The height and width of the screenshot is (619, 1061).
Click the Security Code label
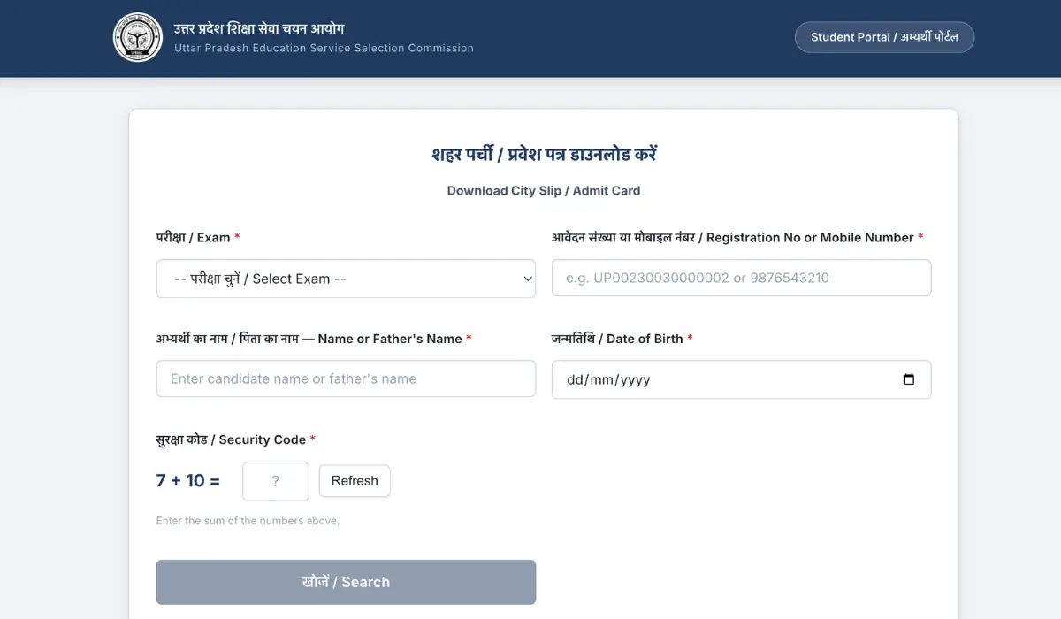[231, 439]
